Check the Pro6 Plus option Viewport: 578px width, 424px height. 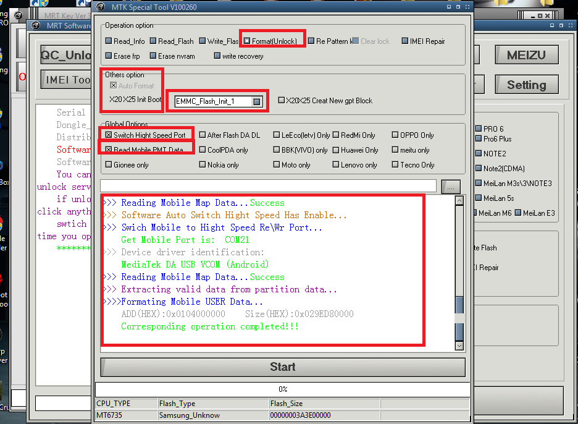[x=479, y=138]
